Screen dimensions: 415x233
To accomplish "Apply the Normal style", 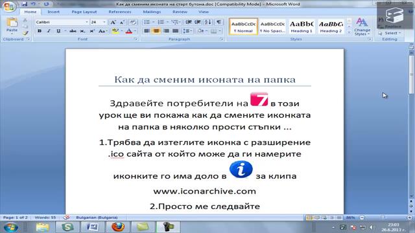I will pyautogui.click(x=243, y=27).
